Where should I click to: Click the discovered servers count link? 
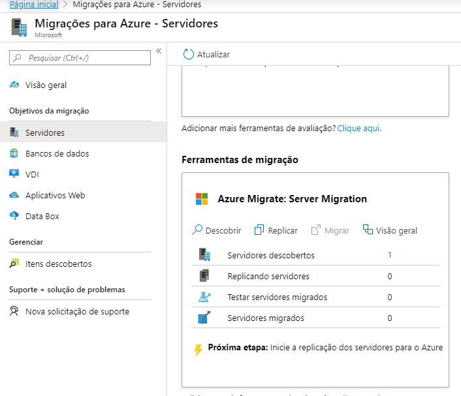point(390,255)
